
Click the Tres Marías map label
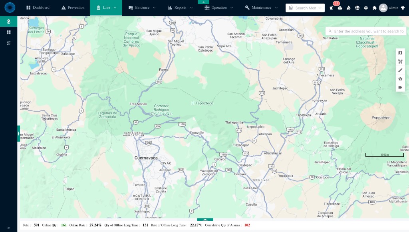(x=138, y=104)
